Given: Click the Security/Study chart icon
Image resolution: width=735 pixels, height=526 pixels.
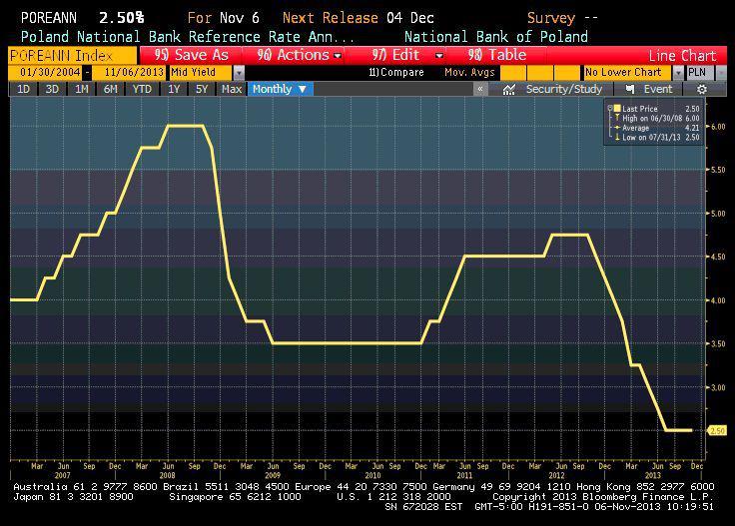Looking at the screenshot, I should [x=508, y=89].
